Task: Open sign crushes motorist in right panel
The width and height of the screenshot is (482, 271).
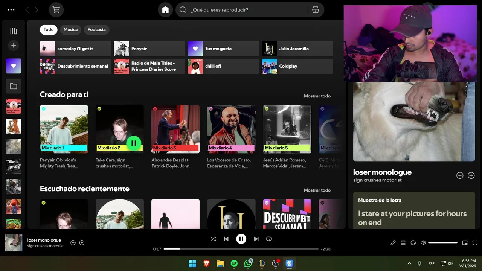Action: click(x=377, y=180)
